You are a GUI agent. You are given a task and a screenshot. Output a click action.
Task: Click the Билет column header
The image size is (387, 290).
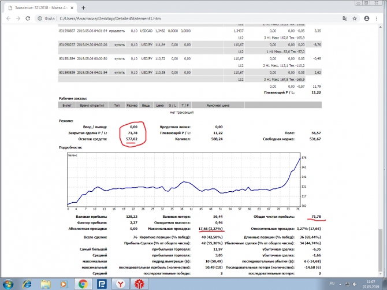coord(67,105)
